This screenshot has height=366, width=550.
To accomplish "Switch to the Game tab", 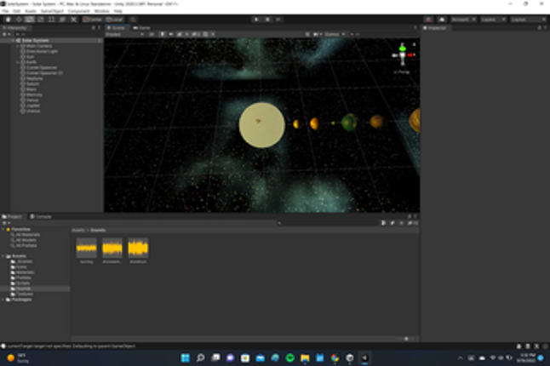I will [141, 28].
